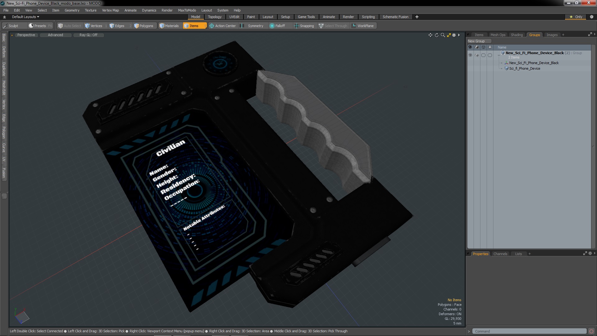Viewport: 597px width, 336px height.
Task: Open the Action Center options
Action: [223, 26]
